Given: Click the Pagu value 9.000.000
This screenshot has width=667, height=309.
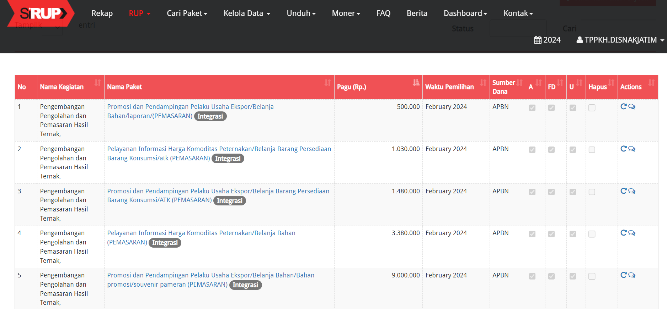Looking at the screenshot, I should (x=406, y=275).
